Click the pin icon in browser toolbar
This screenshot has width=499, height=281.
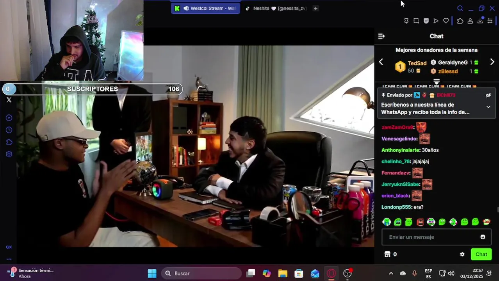(x=406, y=21)
